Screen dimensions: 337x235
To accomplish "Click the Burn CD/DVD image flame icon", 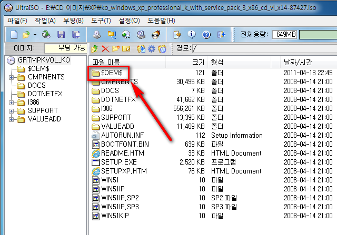I will (x=156, y=35).
